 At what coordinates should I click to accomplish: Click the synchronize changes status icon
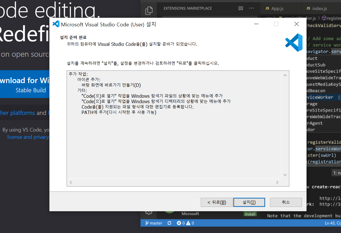[169, 223]
